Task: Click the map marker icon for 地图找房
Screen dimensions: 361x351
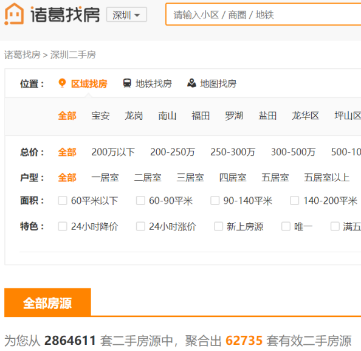Action: tap(191, 83)
